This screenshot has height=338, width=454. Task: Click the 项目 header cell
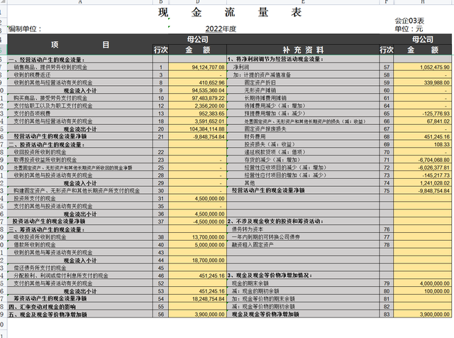point(80,45)
